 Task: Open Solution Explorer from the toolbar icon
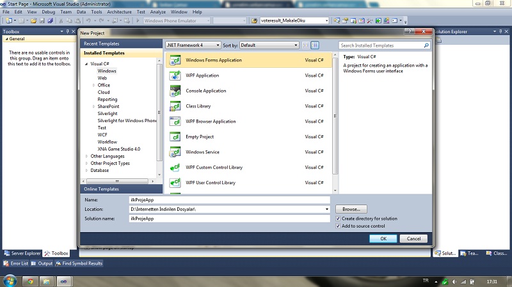click(337, 20)
